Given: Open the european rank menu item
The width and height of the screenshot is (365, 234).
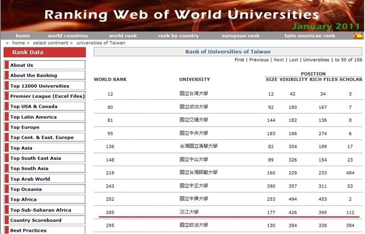Looking at the screenshot, I should click(240, 36).
